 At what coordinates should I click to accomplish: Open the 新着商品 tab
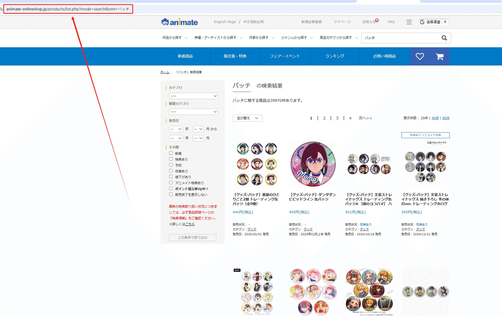point(185,56)
